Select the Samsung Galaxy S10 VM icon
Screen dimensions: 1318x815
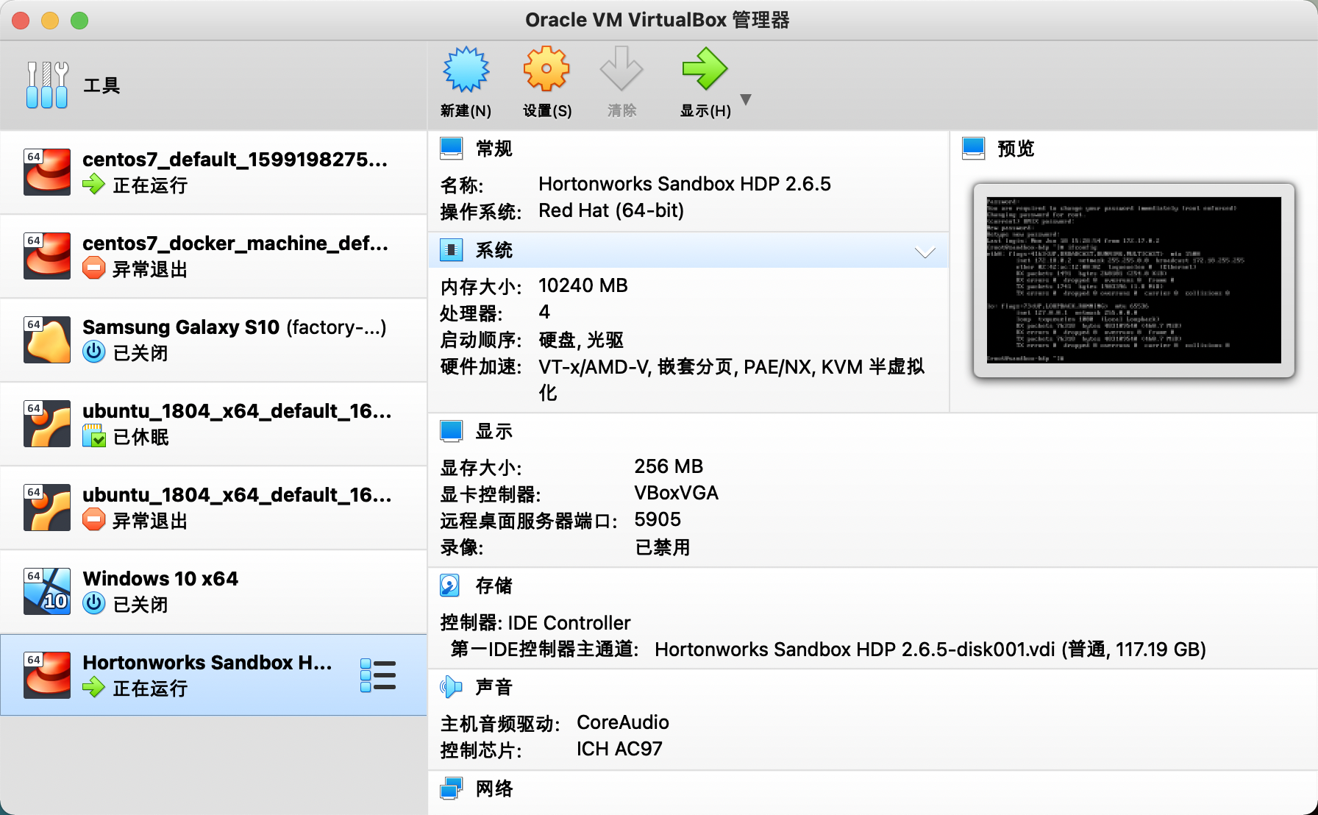[47, 340]
